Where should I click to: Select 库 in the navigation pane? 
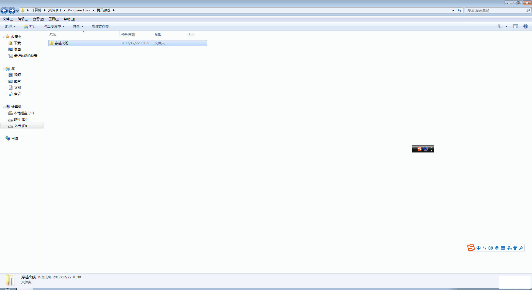(13, 69)
